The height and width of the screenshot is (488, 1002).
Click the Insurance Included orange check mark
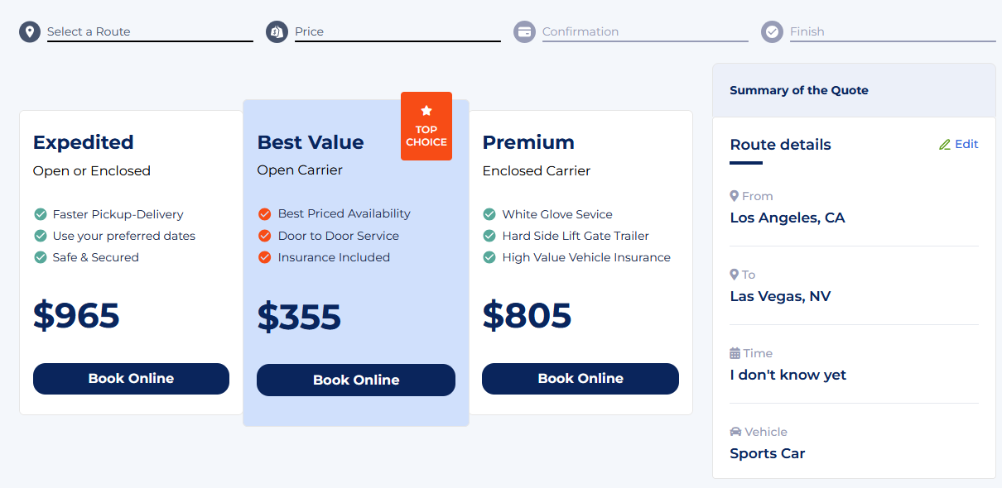click(x=265, y=257)
